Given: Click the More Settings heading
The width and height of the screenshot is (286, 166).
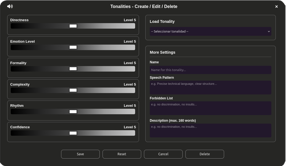Looking at the screenshot, I should [x=162, y=52].
